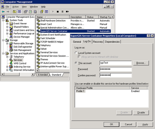Click the dialog help question mark button

148,36
